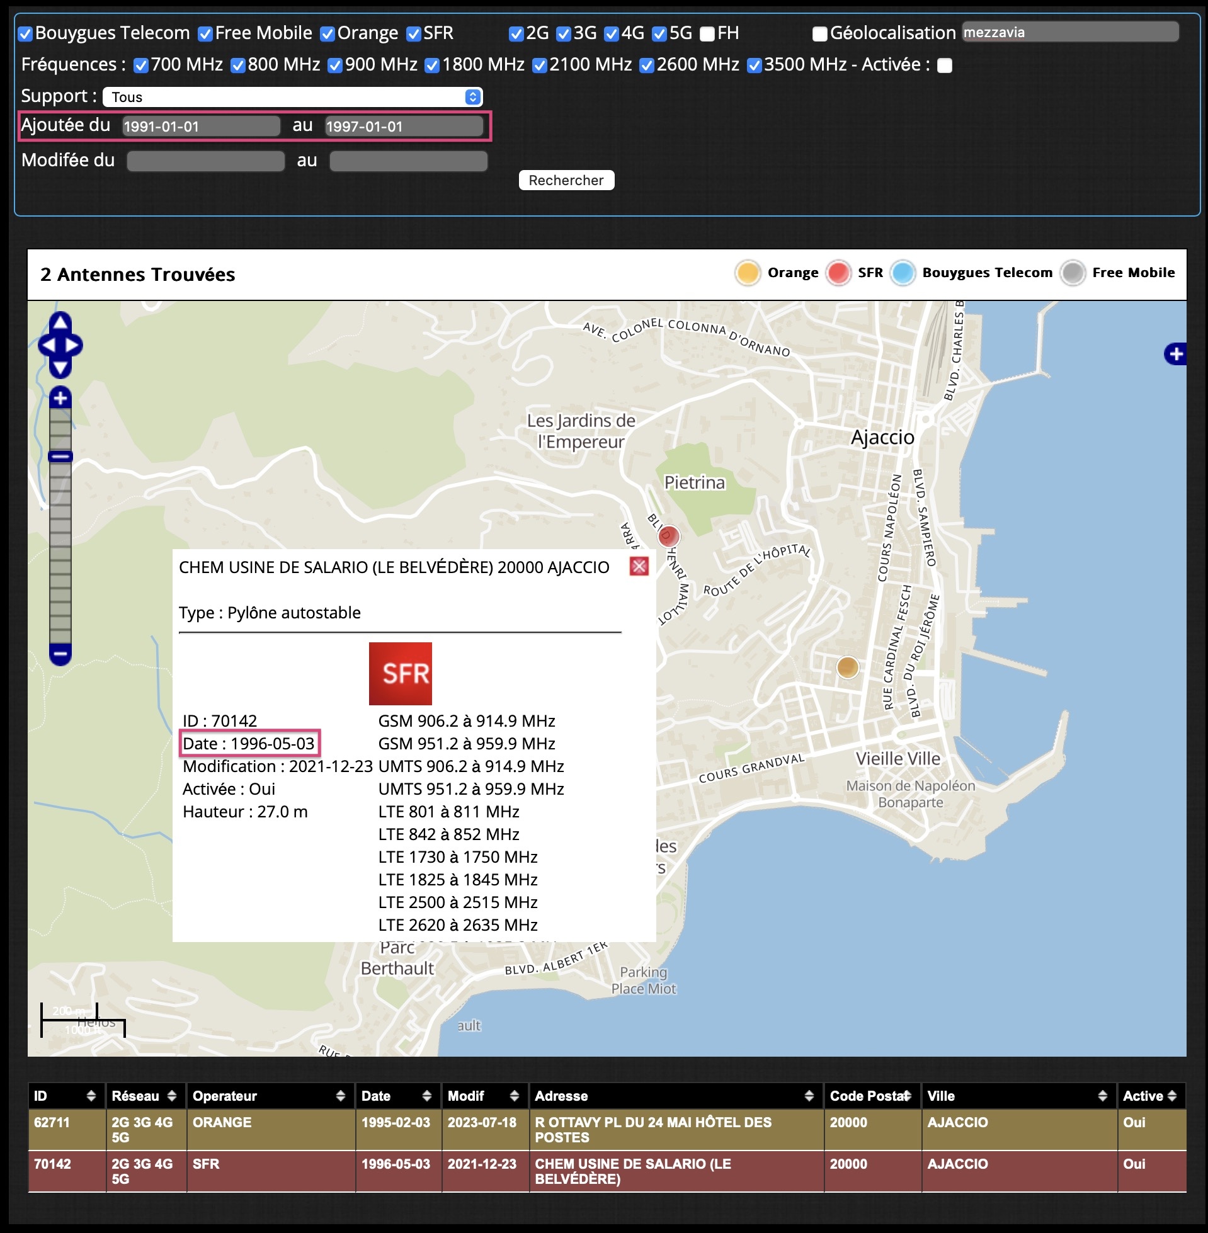Click the SFR legend circle
The image size is (1208, 1233).
pos(839,273)
